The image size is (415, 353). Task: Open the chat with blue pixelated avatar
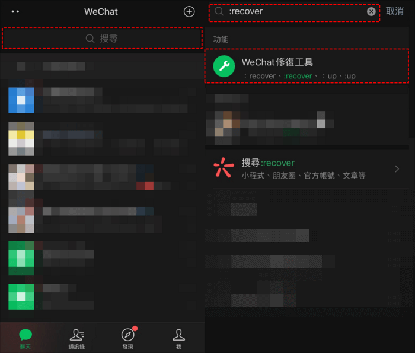tap(102, 100)
